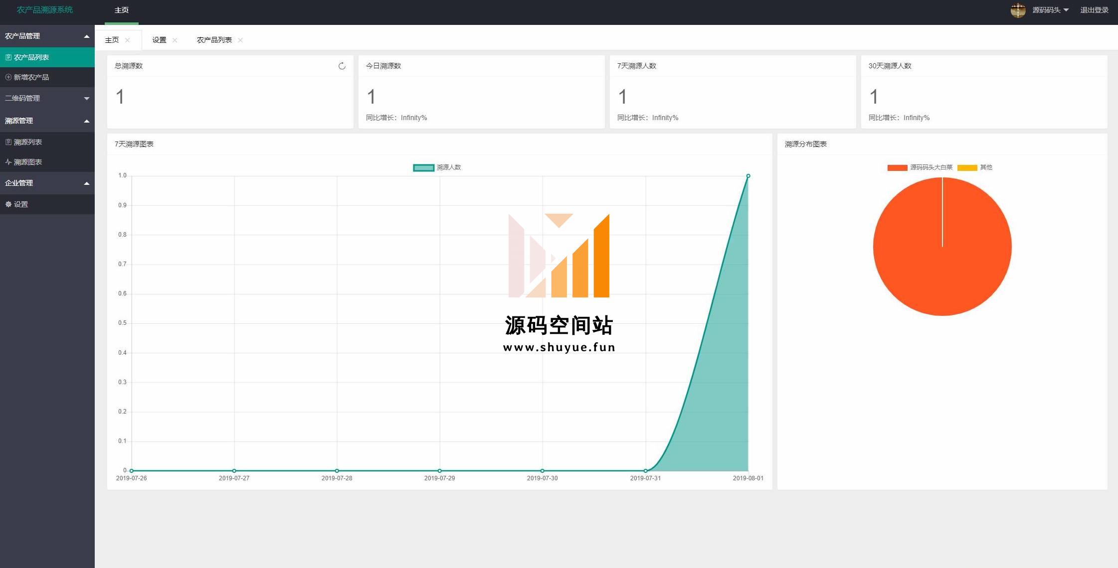Click the 2019-08-01 data point on chart
The height and width of the screenshot is (568, 1118).
pyautogui.click(x=748, y=176)
